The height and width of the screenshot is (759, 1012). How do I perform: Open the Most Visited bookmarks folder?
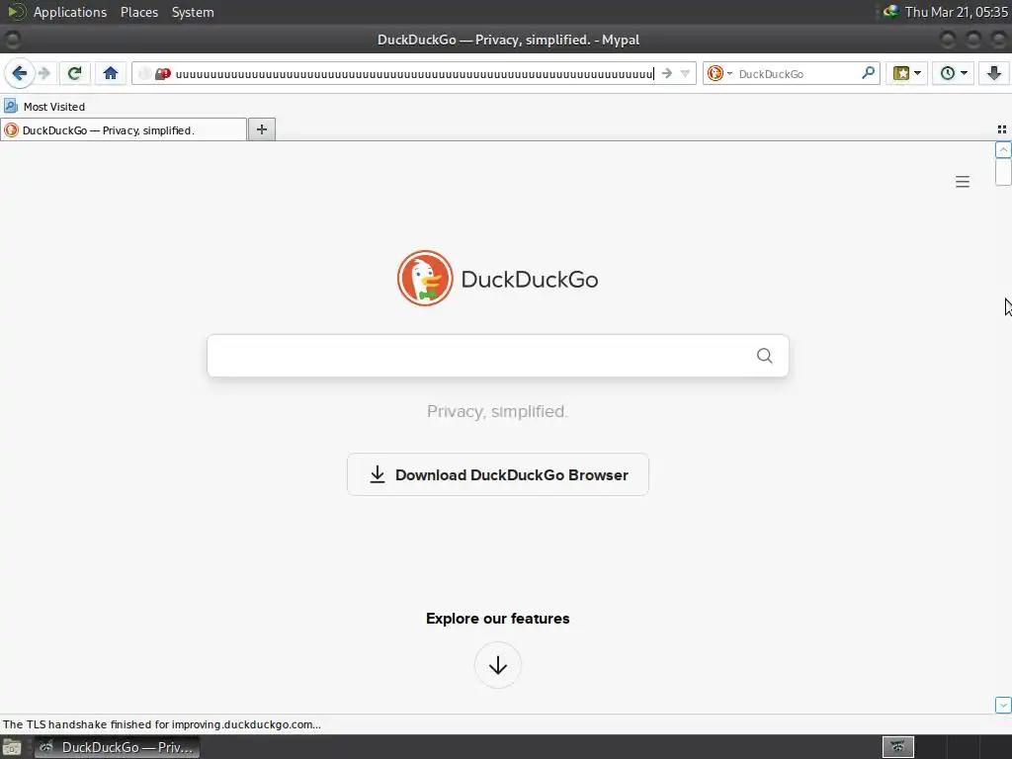click(45, 107)
